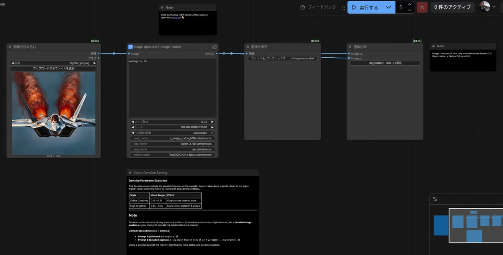Click the image_a input slot
The height and width of the screenshot is (255, 503).
(349, 54)
